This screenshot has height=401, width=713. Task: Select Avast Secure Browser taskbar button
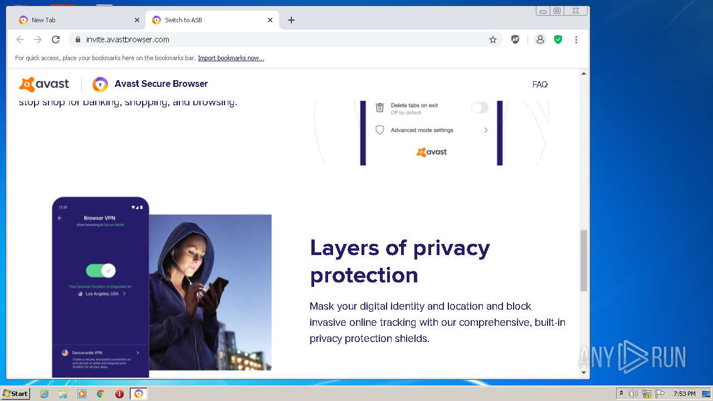click(139, 394)
